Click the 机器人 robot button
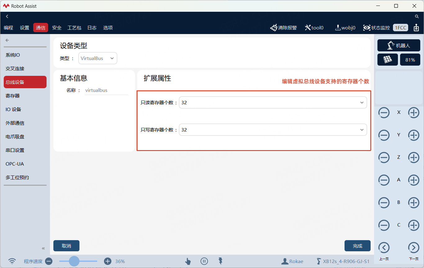 (399, 45)
